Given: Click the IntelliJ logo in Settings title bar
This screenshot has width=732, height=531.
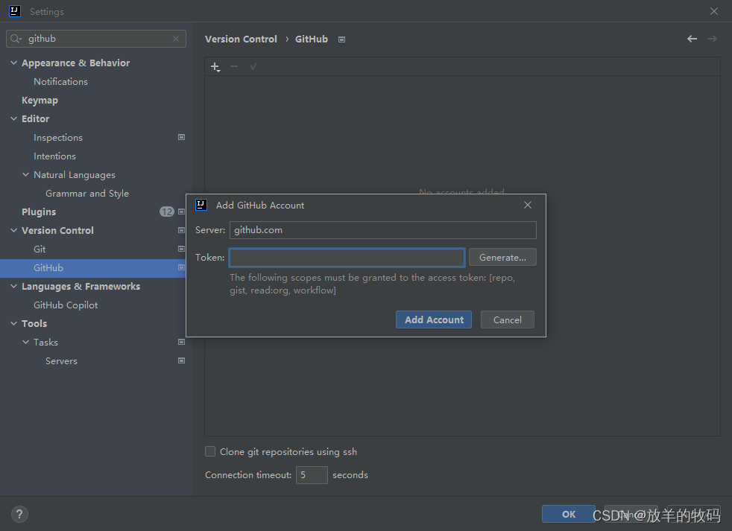Looking at the screenshot, I should 14,11.
